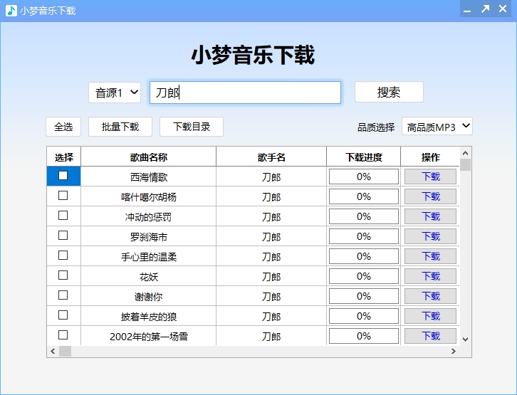Viewport: 517px width, 395px height.
Task: Click 下载 for 披着羊皮的狼
Action: click(x=430, y=316)
